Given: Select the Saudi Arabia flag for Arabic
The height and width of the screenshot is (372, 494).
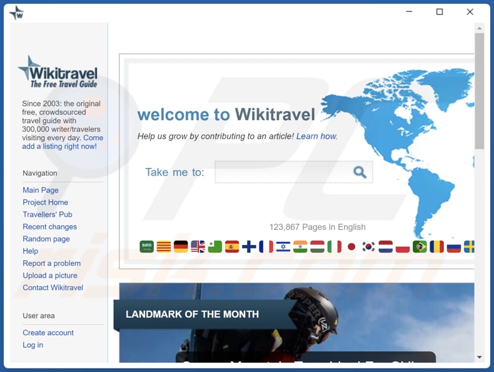Looking at the screenshot, I should [147, 246].
